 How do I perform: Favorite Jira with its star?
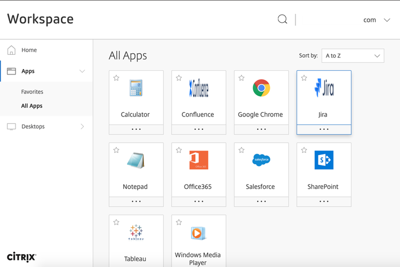[x=304, y=78]
